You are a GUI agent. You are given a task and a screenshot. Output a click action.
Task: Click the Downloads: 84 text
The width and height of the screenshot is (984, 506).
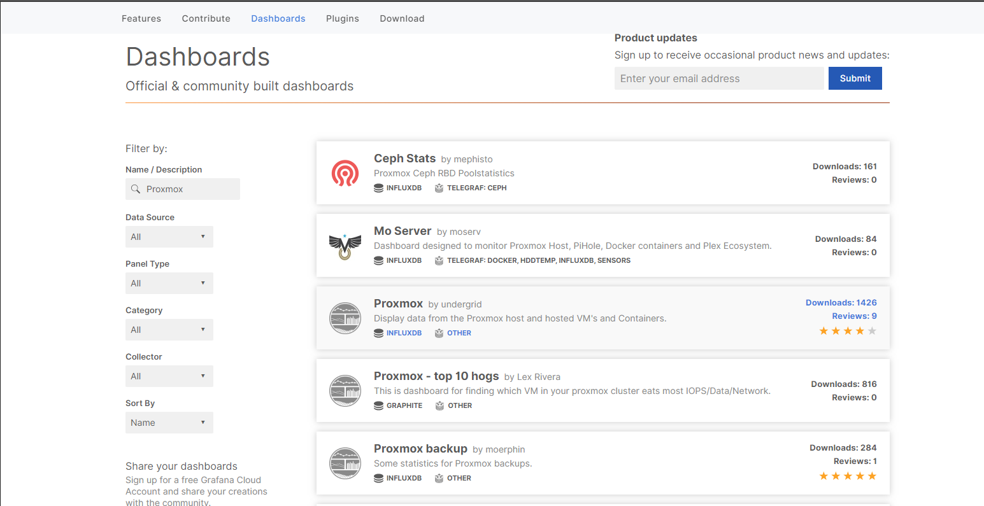(x=846, y=239)
